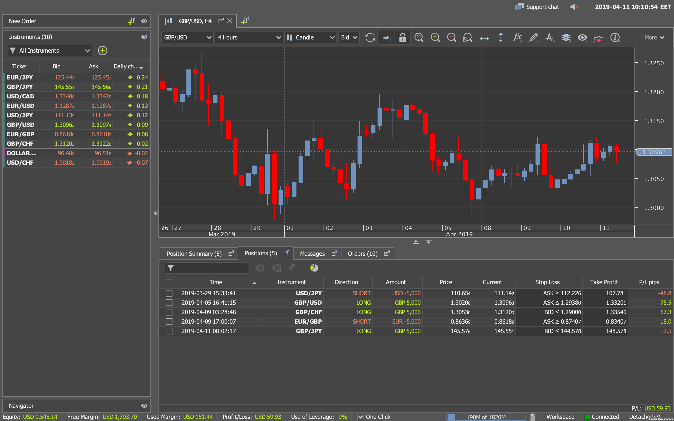
Task: Click the horizontal stretch arrows icon
Action: 484,38
